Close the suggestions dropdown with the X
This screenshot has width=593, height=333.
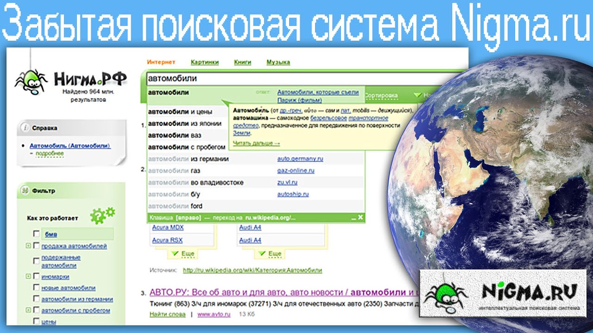pyautogui.click(x=360, y=217)
